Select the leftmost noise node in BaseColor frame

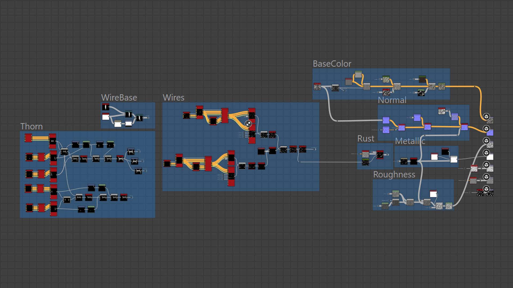click(x=317, y=86)
